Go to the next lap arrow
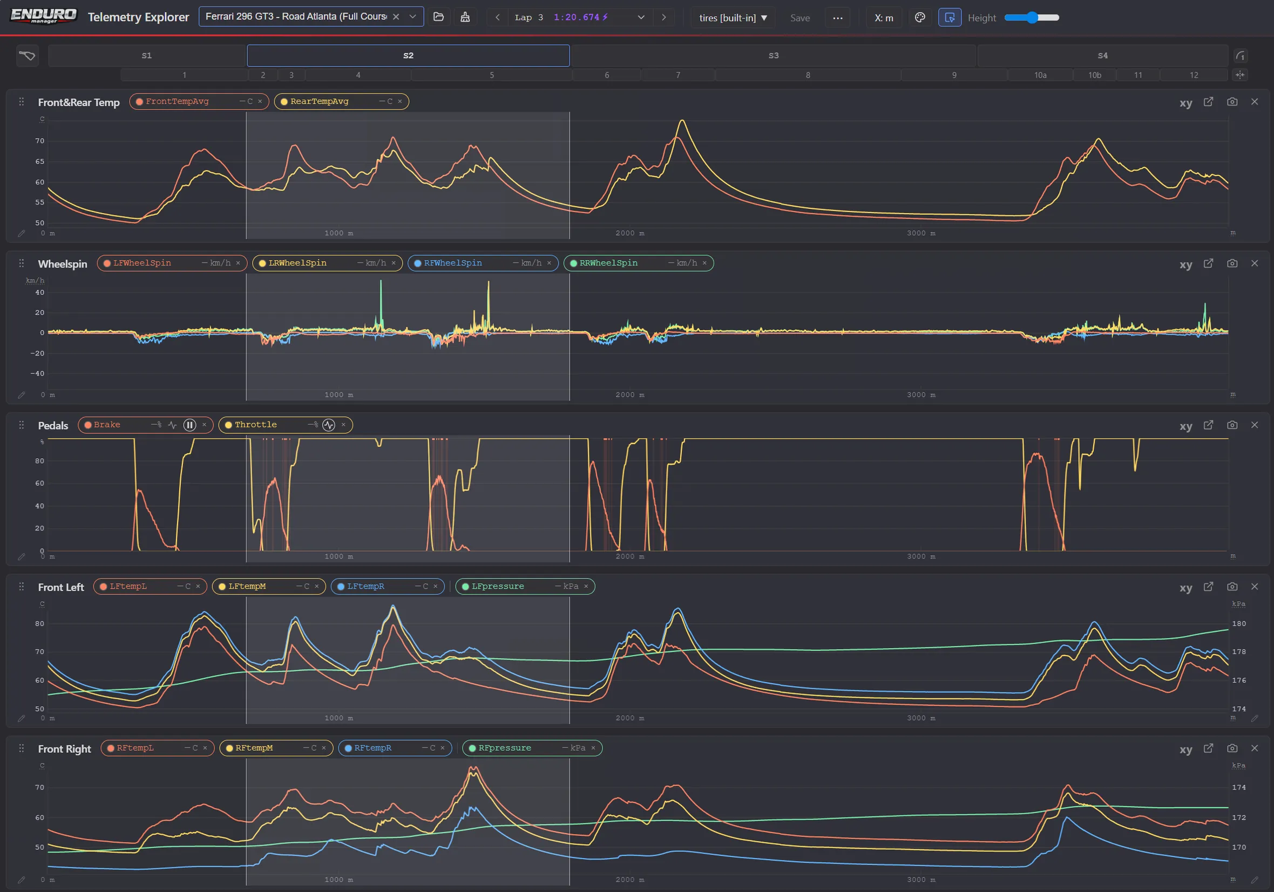1274x892 pixels. pyautogui.click(x=663, y=17)
